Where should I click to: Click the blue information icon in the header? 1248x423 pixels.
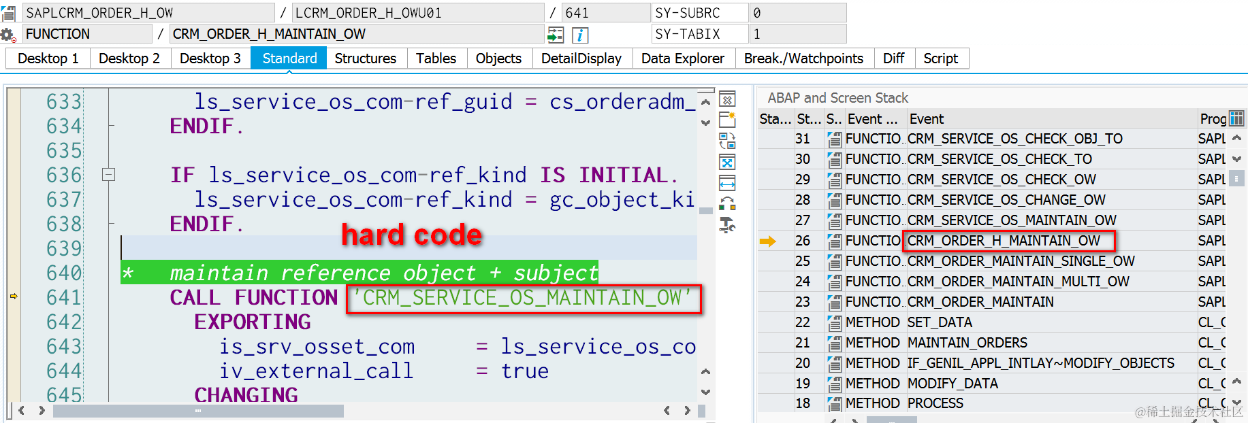(x=580, y=35)
